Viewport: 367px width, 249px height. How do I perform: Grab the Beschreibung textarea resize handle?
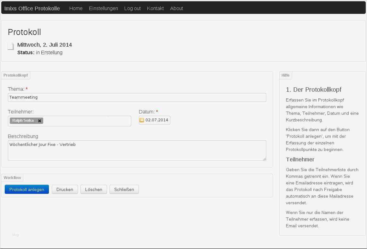(264, 159)
